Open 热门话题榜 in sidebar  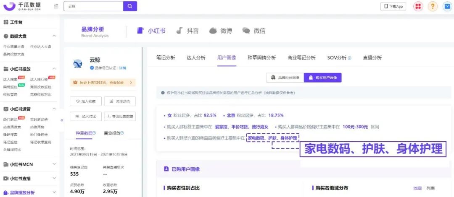(39, 134)
